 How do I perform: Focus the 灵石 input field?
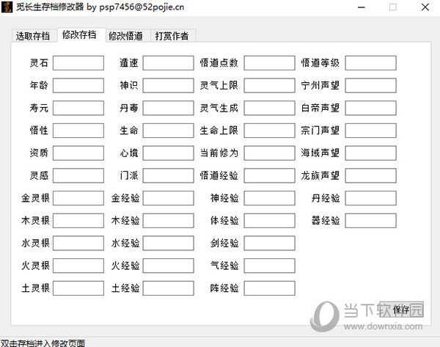pos(78,63)
